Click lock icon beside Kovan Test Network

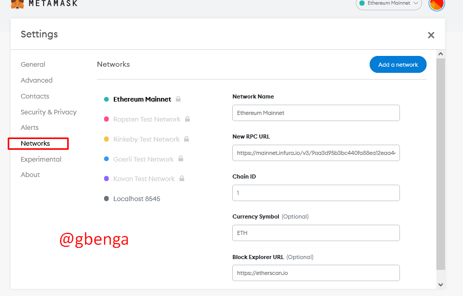tap(182, 179)
